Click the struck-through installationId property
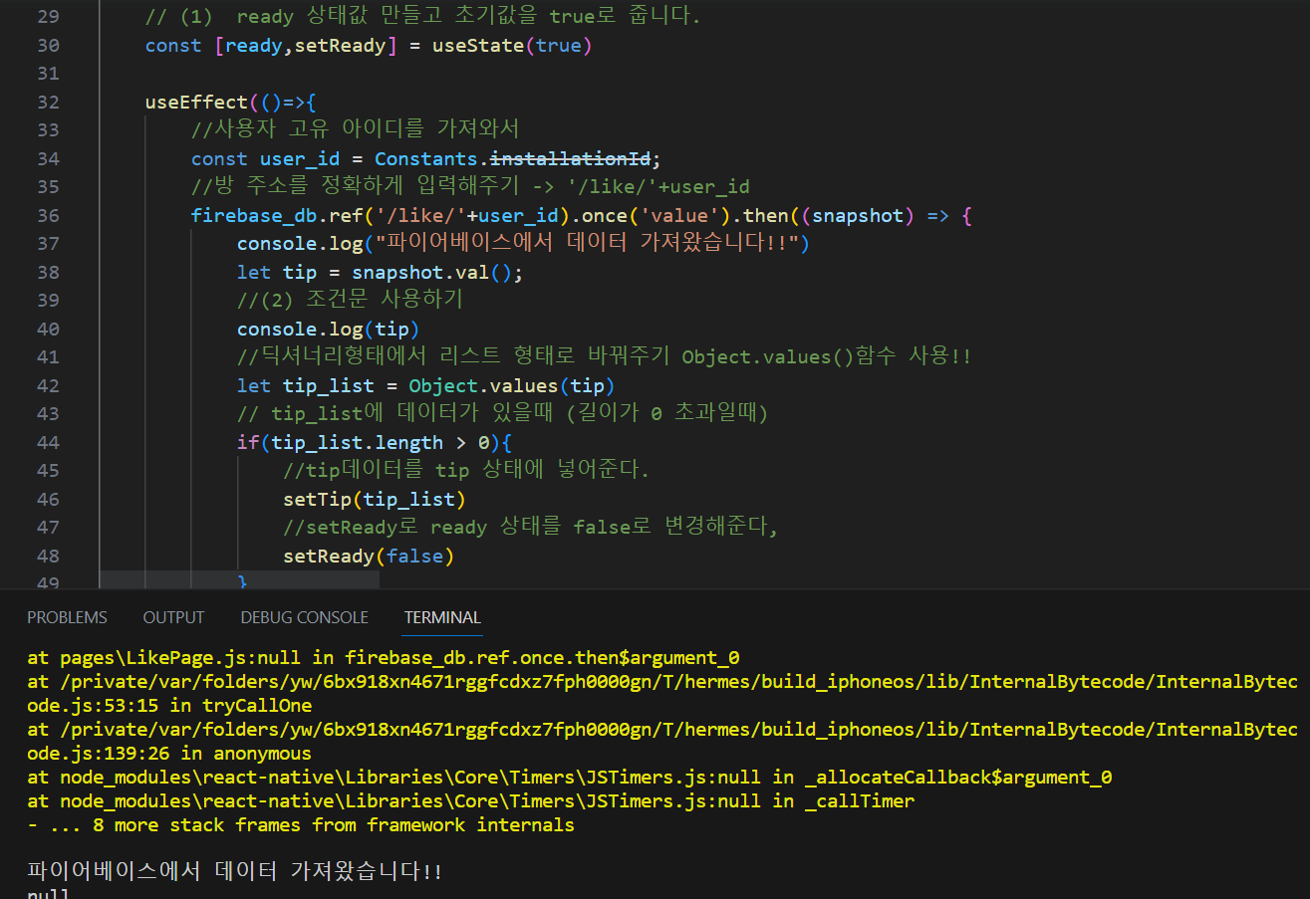Viewport: 1310px width, 899px height. pos(571,159)
